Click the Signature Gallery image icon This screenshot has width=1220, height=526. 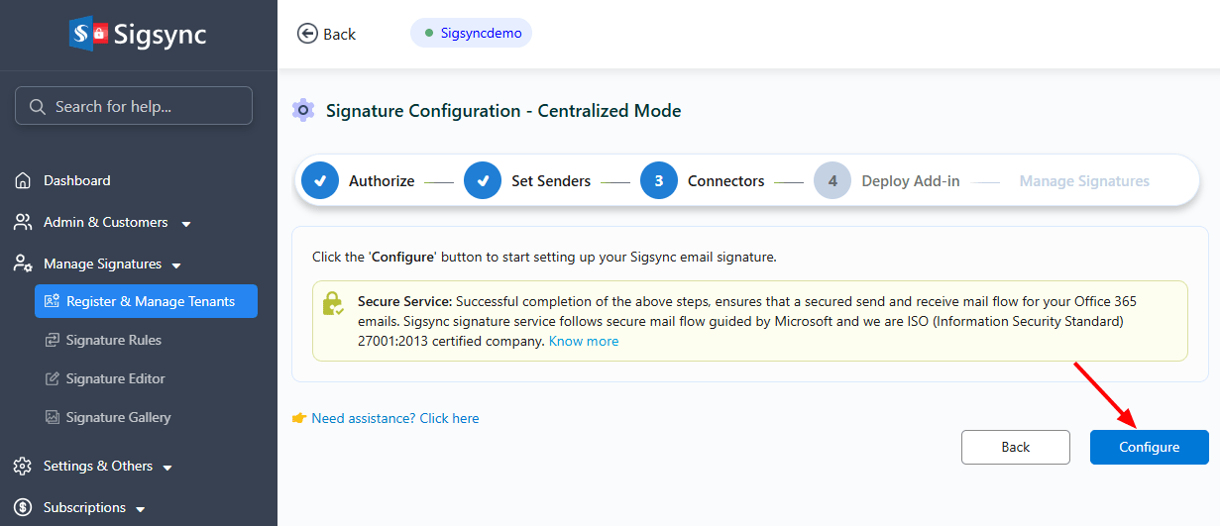pyautogui.click(x=53, y=417)
